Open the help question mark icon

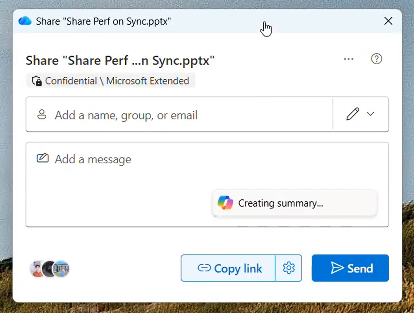coord(376,59)
